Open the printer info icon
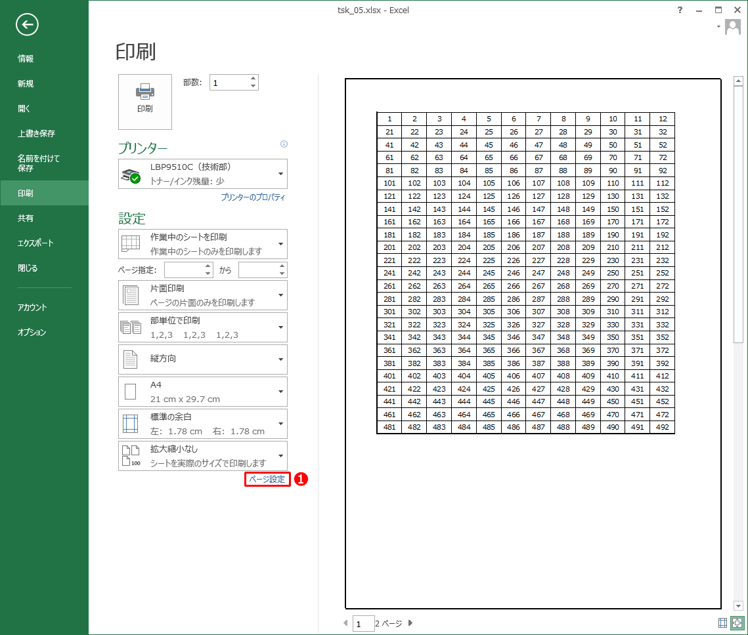This screenshot has width=748, height=635. pos(284,144)
